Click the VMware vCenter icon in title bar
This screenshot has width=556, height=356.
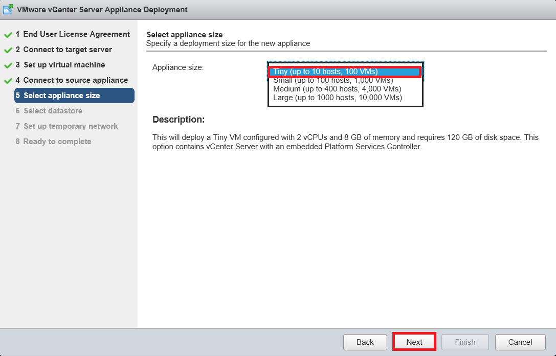[9, 10]
